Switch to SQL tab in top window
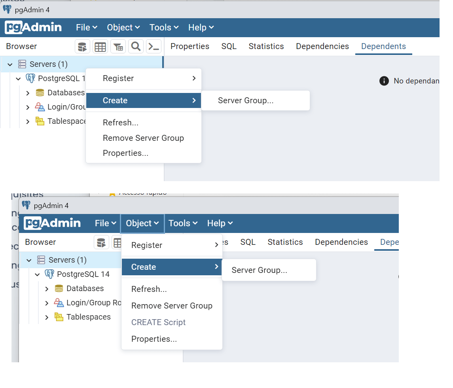The image size is (453, 388). pyautogui.click(x=229, y=46)
